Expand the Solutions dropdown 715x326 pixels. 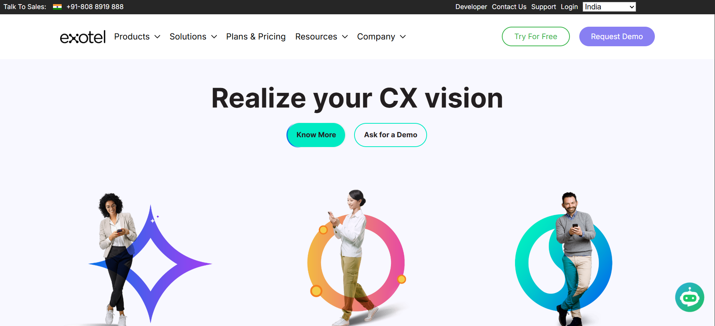pos(193,36)
